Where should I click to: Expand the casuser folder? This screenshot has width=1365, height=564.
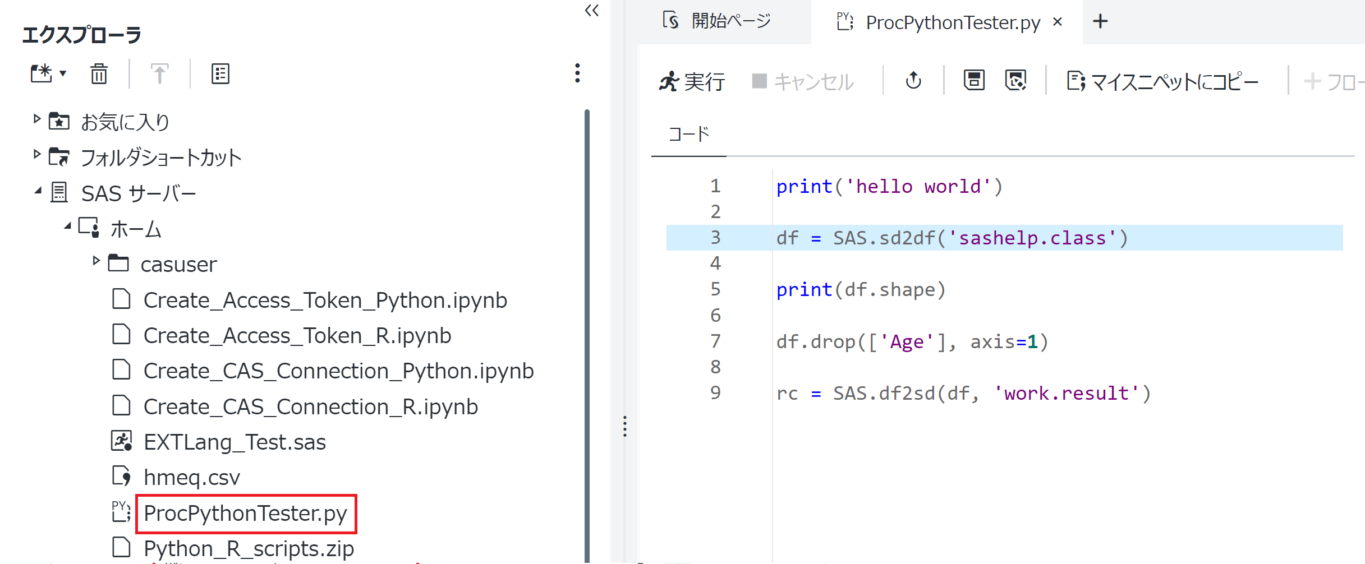[96, 261]
